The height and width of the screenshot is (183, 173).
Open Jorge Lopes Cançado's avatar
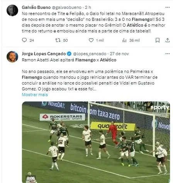(12, 57)
